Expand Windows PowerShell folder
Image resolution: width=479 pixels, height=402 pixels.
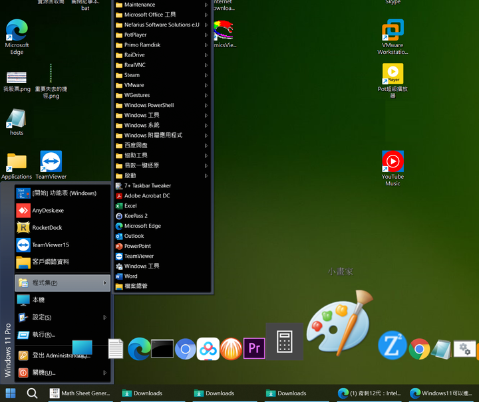(x=162, y=105)
